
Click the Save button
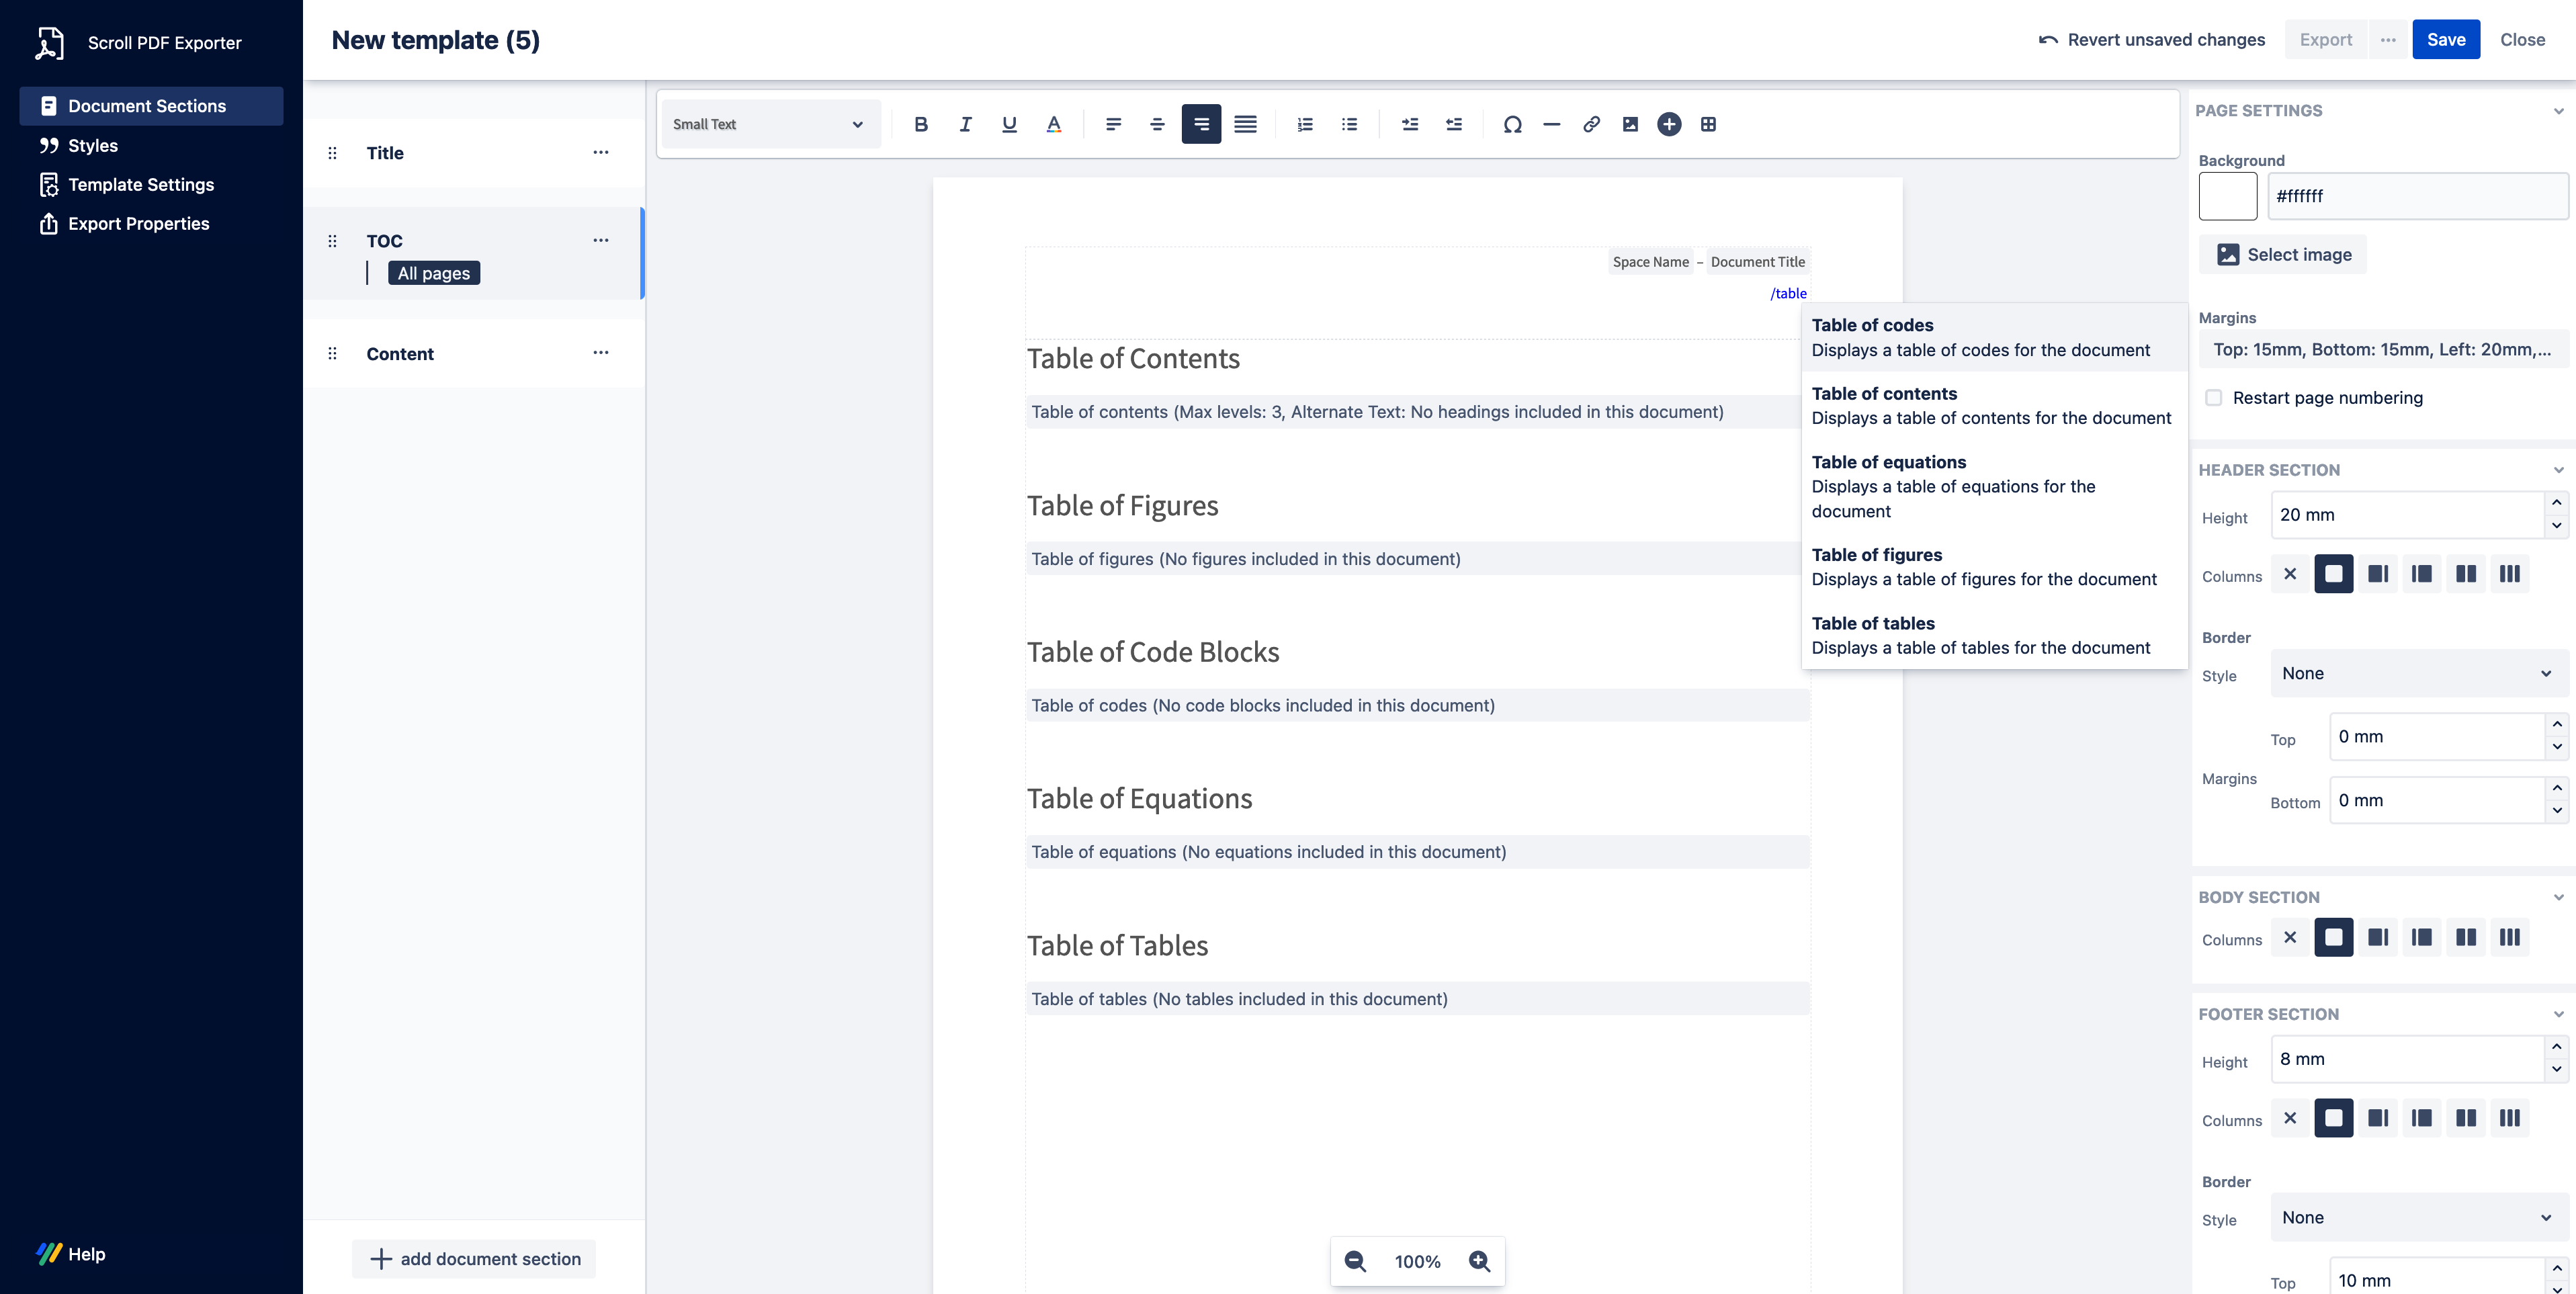click(x=2445, y=40)
